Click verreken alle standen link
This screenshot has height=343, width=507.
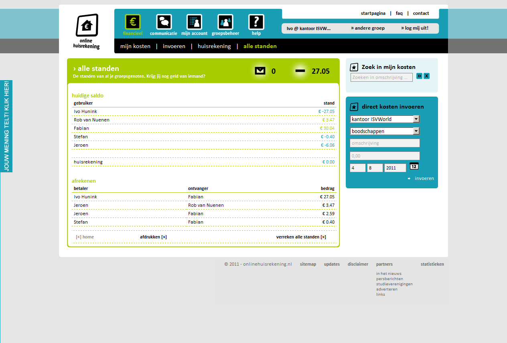coord(301,237)
